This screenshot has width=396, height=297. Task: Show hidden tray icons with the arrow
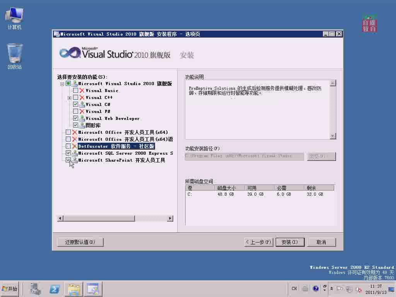(331, 288)
